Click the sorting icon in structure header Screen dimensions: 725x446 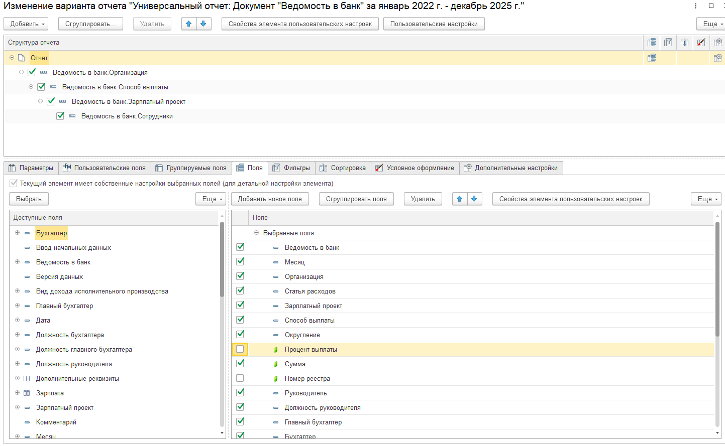[684, 43]
